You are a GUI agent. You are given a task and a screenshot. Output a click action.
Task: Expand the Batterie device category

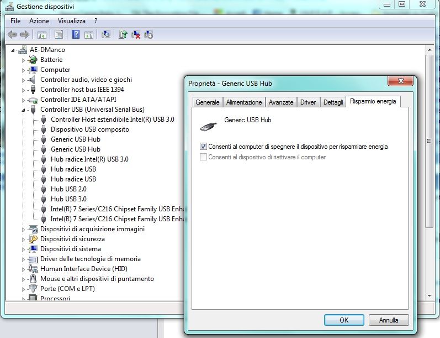(x=24, y=60)
